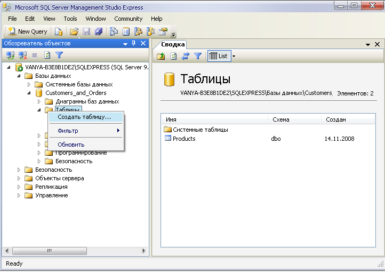Select Репликация tree item
This screenshot has width=385, height=272.
[x=51, y=187]
